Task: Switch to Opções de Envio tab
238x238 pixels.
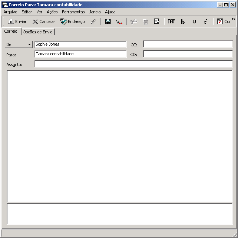Action: 37,32
